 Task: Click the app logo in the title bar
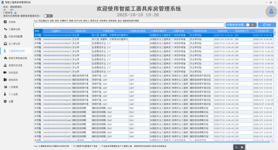pyautogui.click(x=2, y=2)
